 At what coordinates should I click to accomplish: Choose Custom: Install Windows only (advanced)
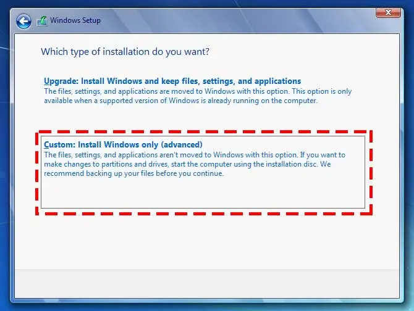point(124,145)
